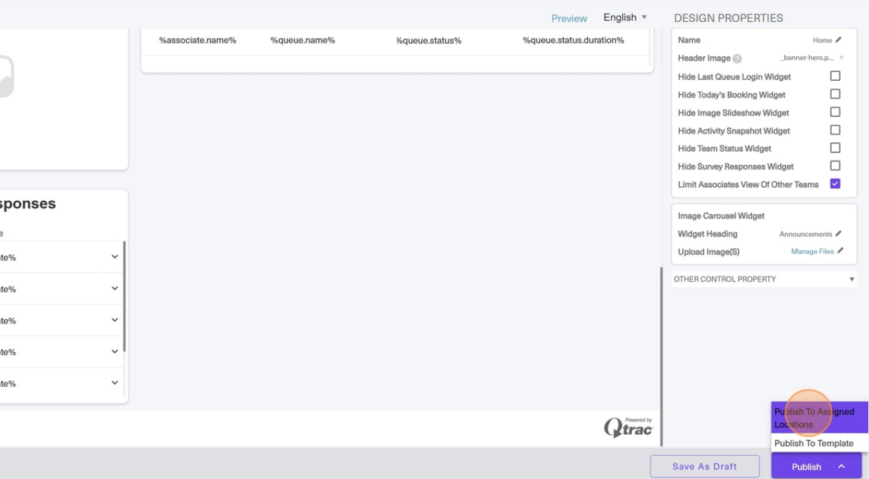Click the _banner-hero header image filename
Viewport: 869px width, 479px height.
pyautogui.click(x=807, y=58)
